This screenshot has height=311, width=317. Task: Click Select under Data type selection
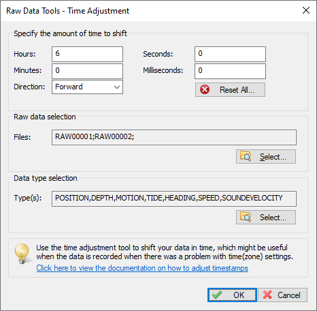pyautogui.click(x=266, y=218)
